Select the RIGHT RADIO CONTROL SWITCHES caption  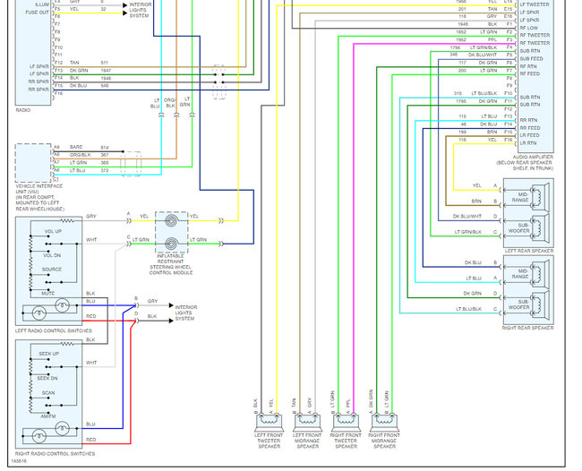coord(55,454)
